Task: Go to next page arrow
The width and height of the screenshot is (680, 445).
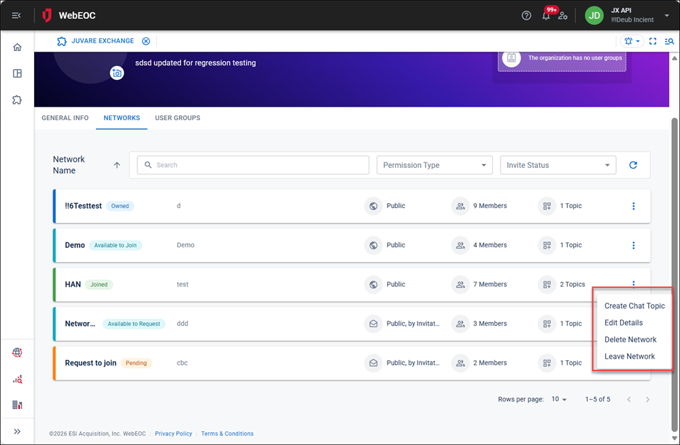Action: pyautogui.click(x=647, y=399)
